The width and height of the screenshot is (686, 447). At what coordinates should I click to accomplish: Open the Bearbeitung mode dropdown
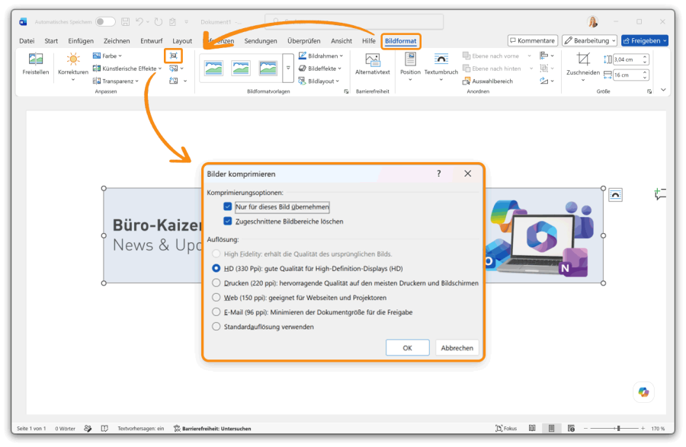pos(589,40)
